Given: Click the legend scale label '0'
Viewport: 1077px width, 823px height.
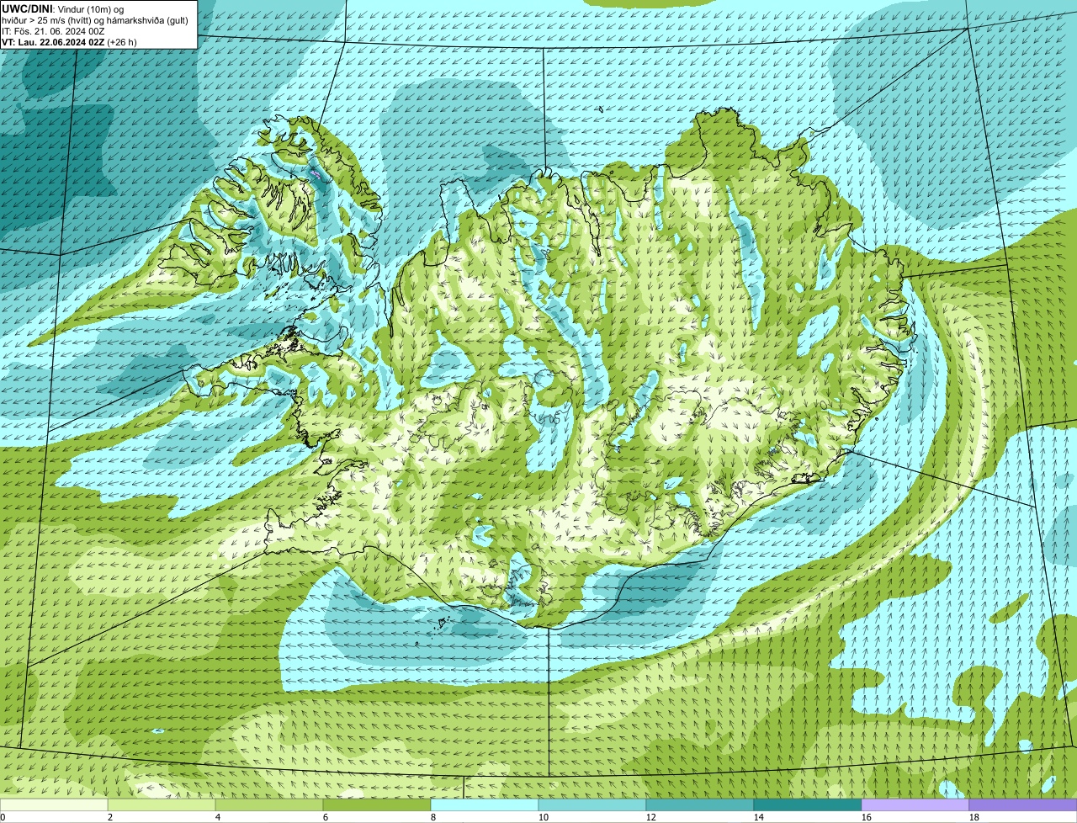Looking at the screenshot, I should pos(3,817).
